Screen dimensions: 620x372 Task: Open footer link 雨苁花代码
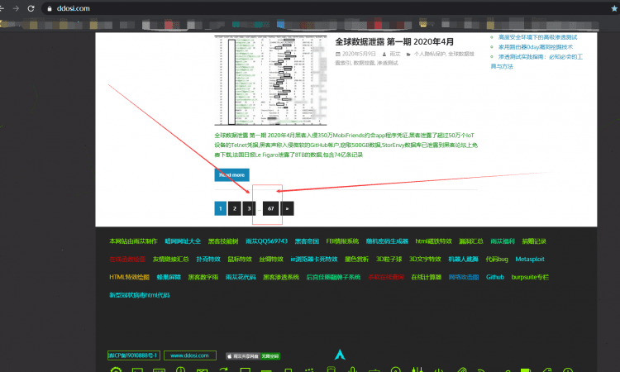tap(241, 277)
